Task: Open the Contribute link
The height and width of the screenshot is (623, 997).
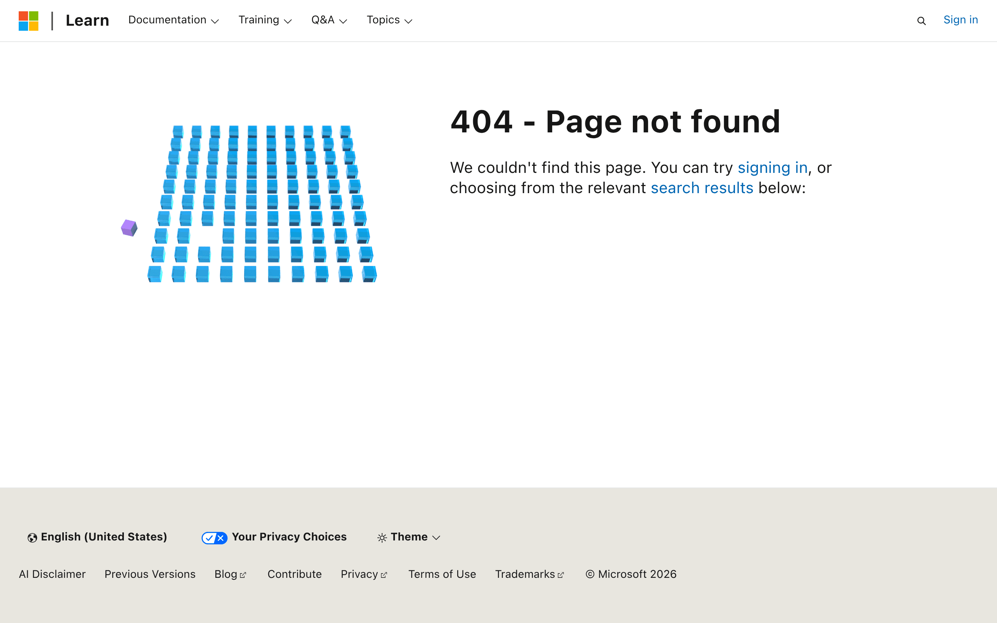Action: click(294, 574)
